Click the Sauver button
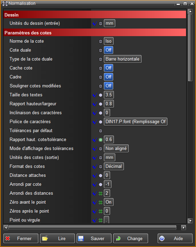 pos(94,238)
